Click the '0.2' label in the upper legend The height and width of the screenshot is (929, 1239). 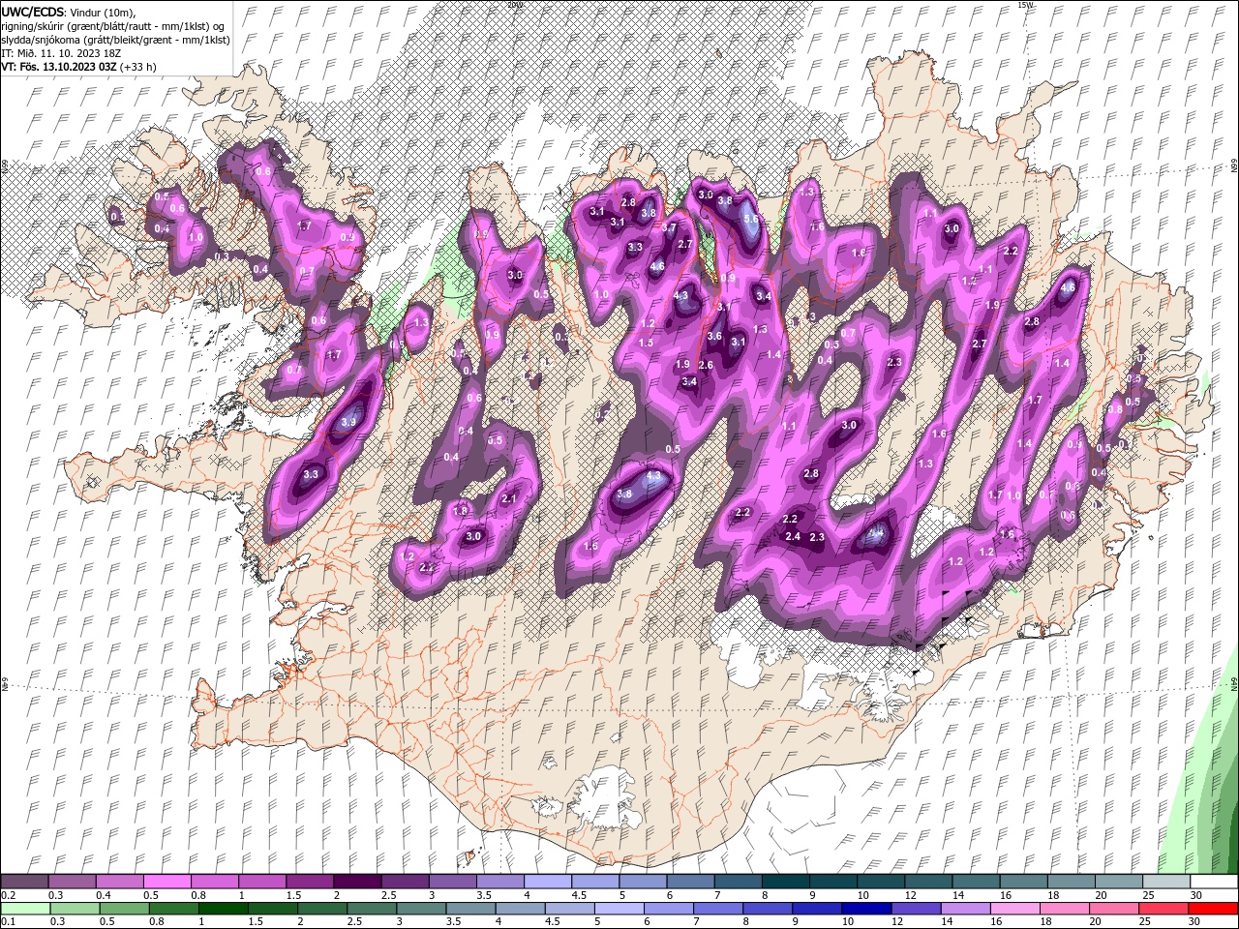(8, 895)
